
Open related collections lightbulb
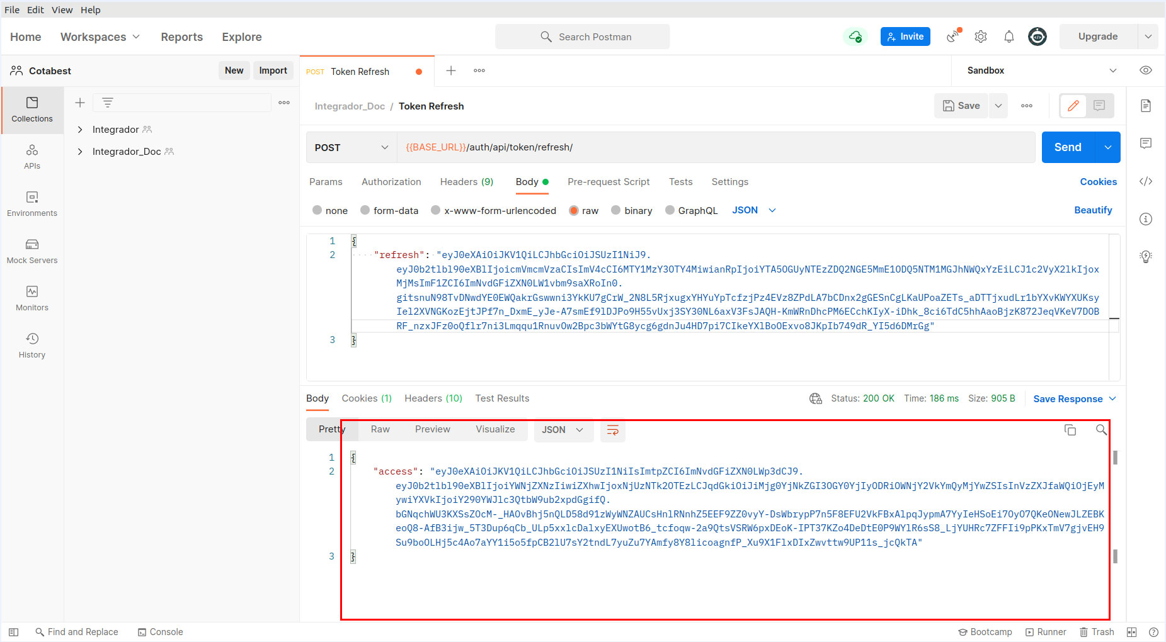(x=1146, y=257)
